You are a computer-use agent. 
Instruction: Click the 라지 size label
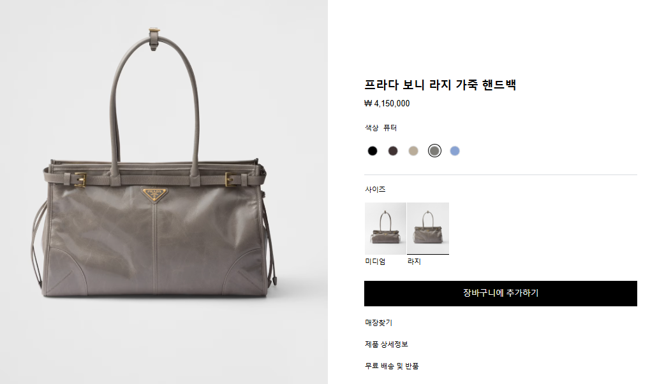414,262
